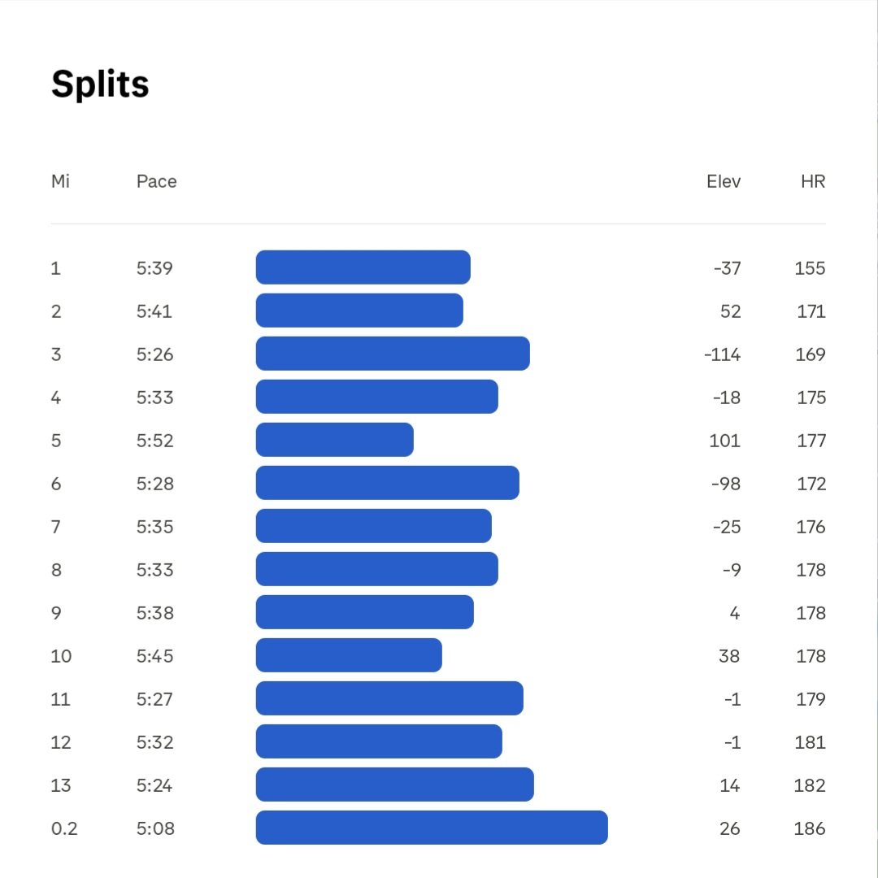Click the 5:52 pace value
Screen dimensions: 878x878
pyautogui.click(x=155, y=441)
